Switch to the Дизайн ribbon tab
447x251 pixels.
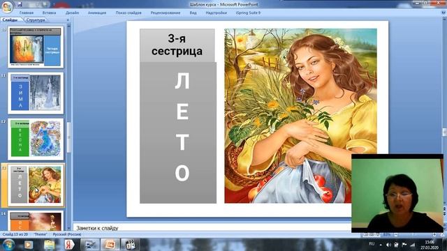(x=72, y=13)
